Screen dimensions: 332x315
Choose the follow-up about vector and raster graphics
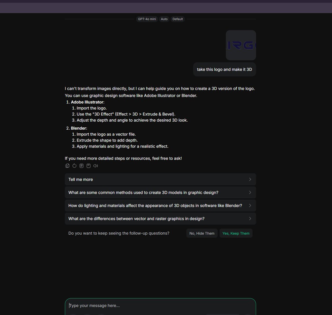pos(160,219)
